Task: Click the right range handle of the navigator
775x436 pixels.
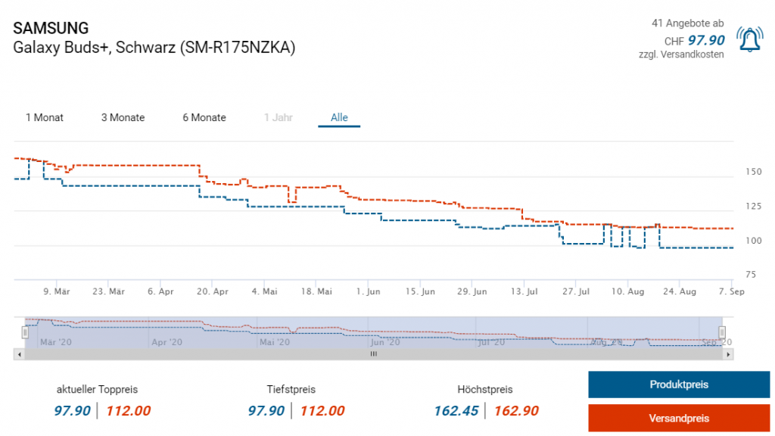Action: 722,332
